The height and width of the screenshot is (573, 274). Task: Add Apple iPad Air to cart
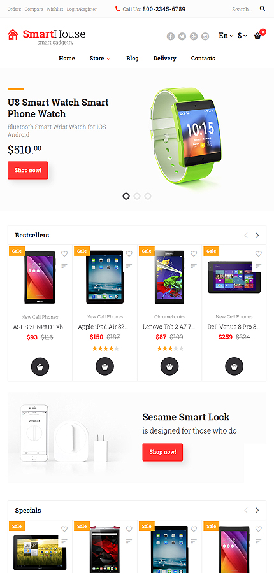[x=105, y=366]
